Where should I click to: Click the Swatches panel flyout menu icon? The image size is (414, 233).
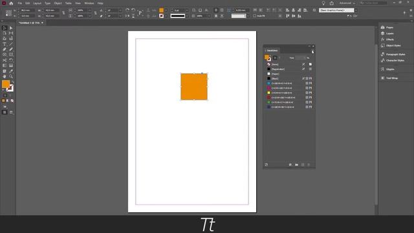click(312, 50)
